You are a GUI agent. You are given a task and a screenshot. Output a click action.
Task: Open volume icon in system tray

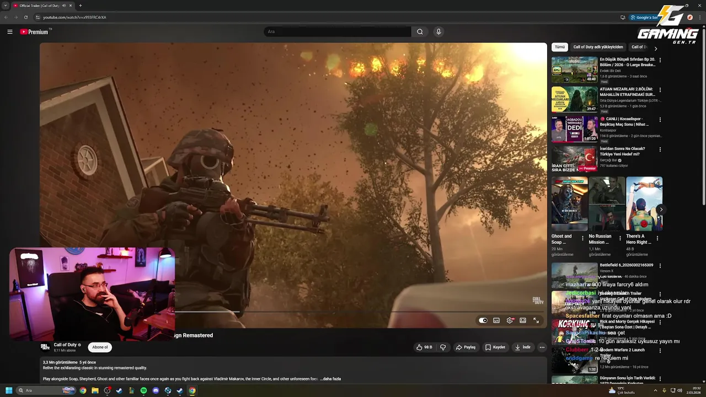click(679, 390)
